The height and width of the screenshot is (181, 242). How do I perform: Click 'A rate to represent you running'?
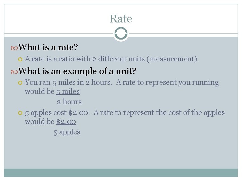pos(167,82)
